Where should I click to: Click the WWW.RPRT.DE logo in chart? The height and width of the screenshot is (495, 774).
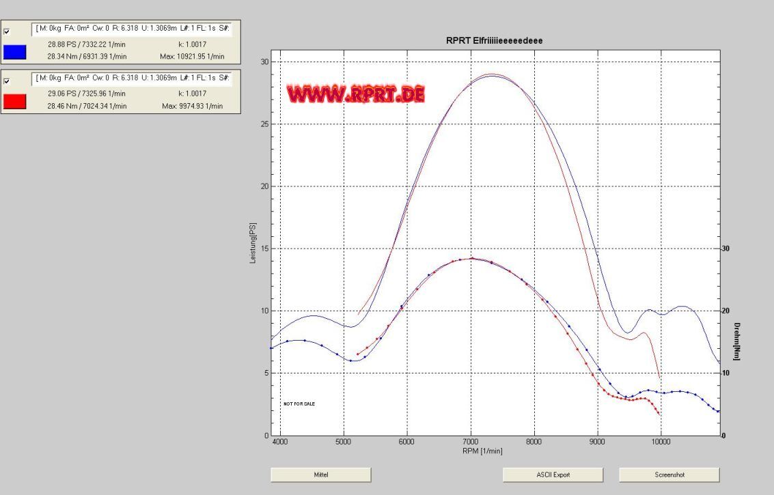tap(355, 94)
